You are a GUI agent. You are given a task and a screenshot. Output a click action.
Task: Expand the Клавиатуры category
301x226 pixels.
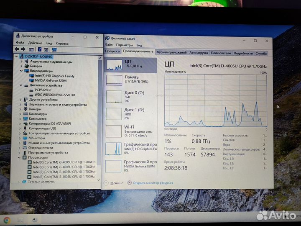point(20,114)
